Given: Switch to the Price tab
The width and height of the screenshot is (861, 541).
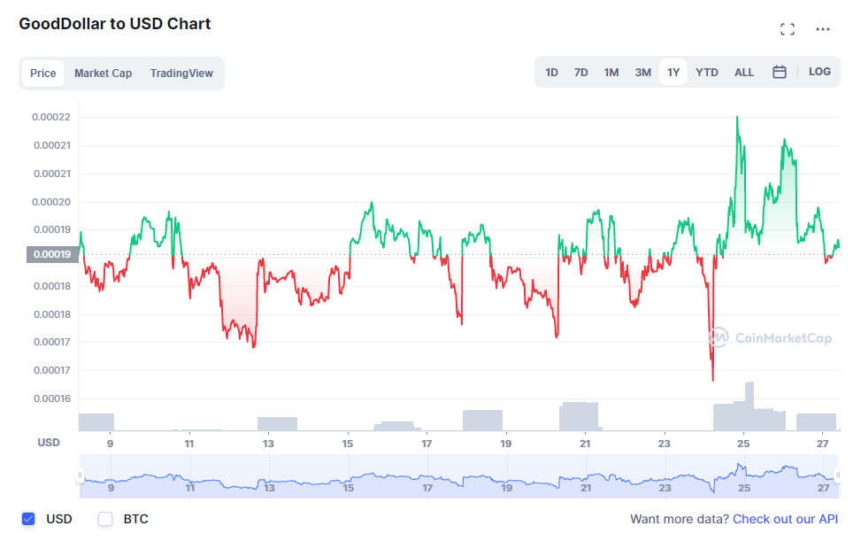Looking at the screenshot, I should click(42, 73).
